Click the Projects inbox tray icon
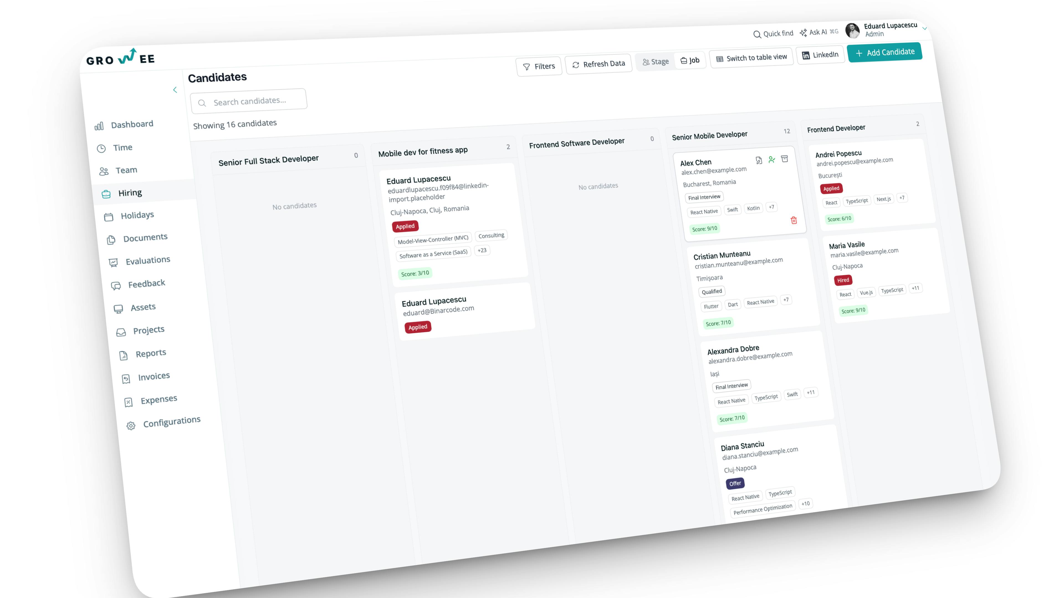Image resolution: width=1064 pixels, height=598 pixels. [x=121, y=332]
